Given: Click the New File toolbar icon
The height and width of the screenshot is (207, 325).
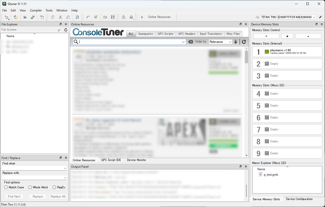Looking at the screenshot, I should (x=6, y=17).
